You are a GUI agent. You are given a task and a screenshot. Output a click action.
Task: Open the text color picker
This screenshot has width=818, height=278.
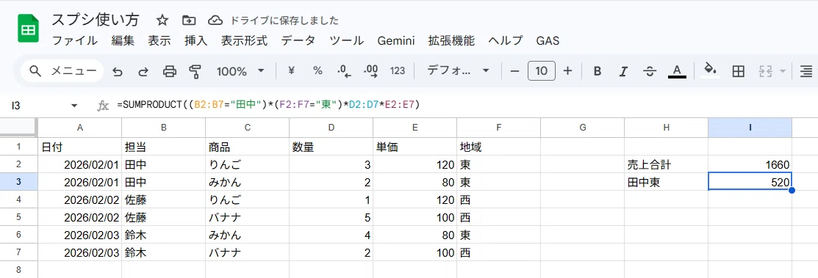(x=677, y=71)
